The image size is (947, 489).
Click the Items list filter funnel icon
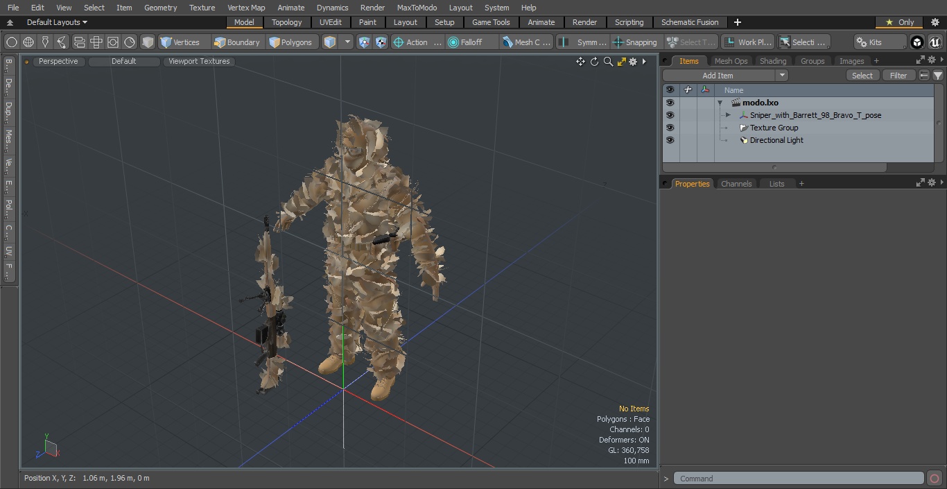point(938,76)
